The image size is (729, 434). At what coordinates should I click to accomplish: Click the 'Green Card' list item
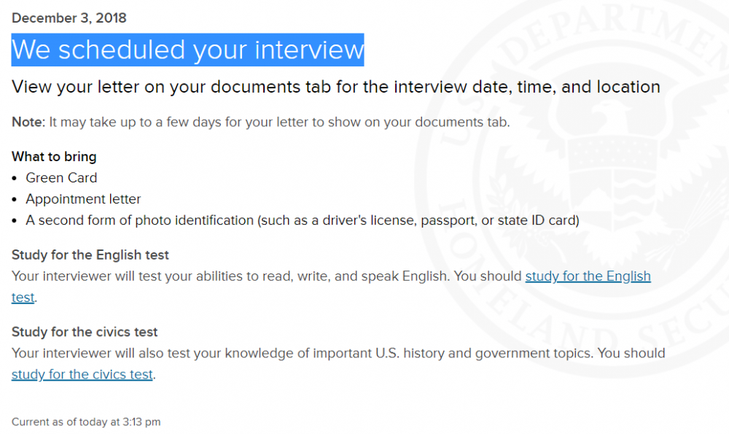(61, 178)
